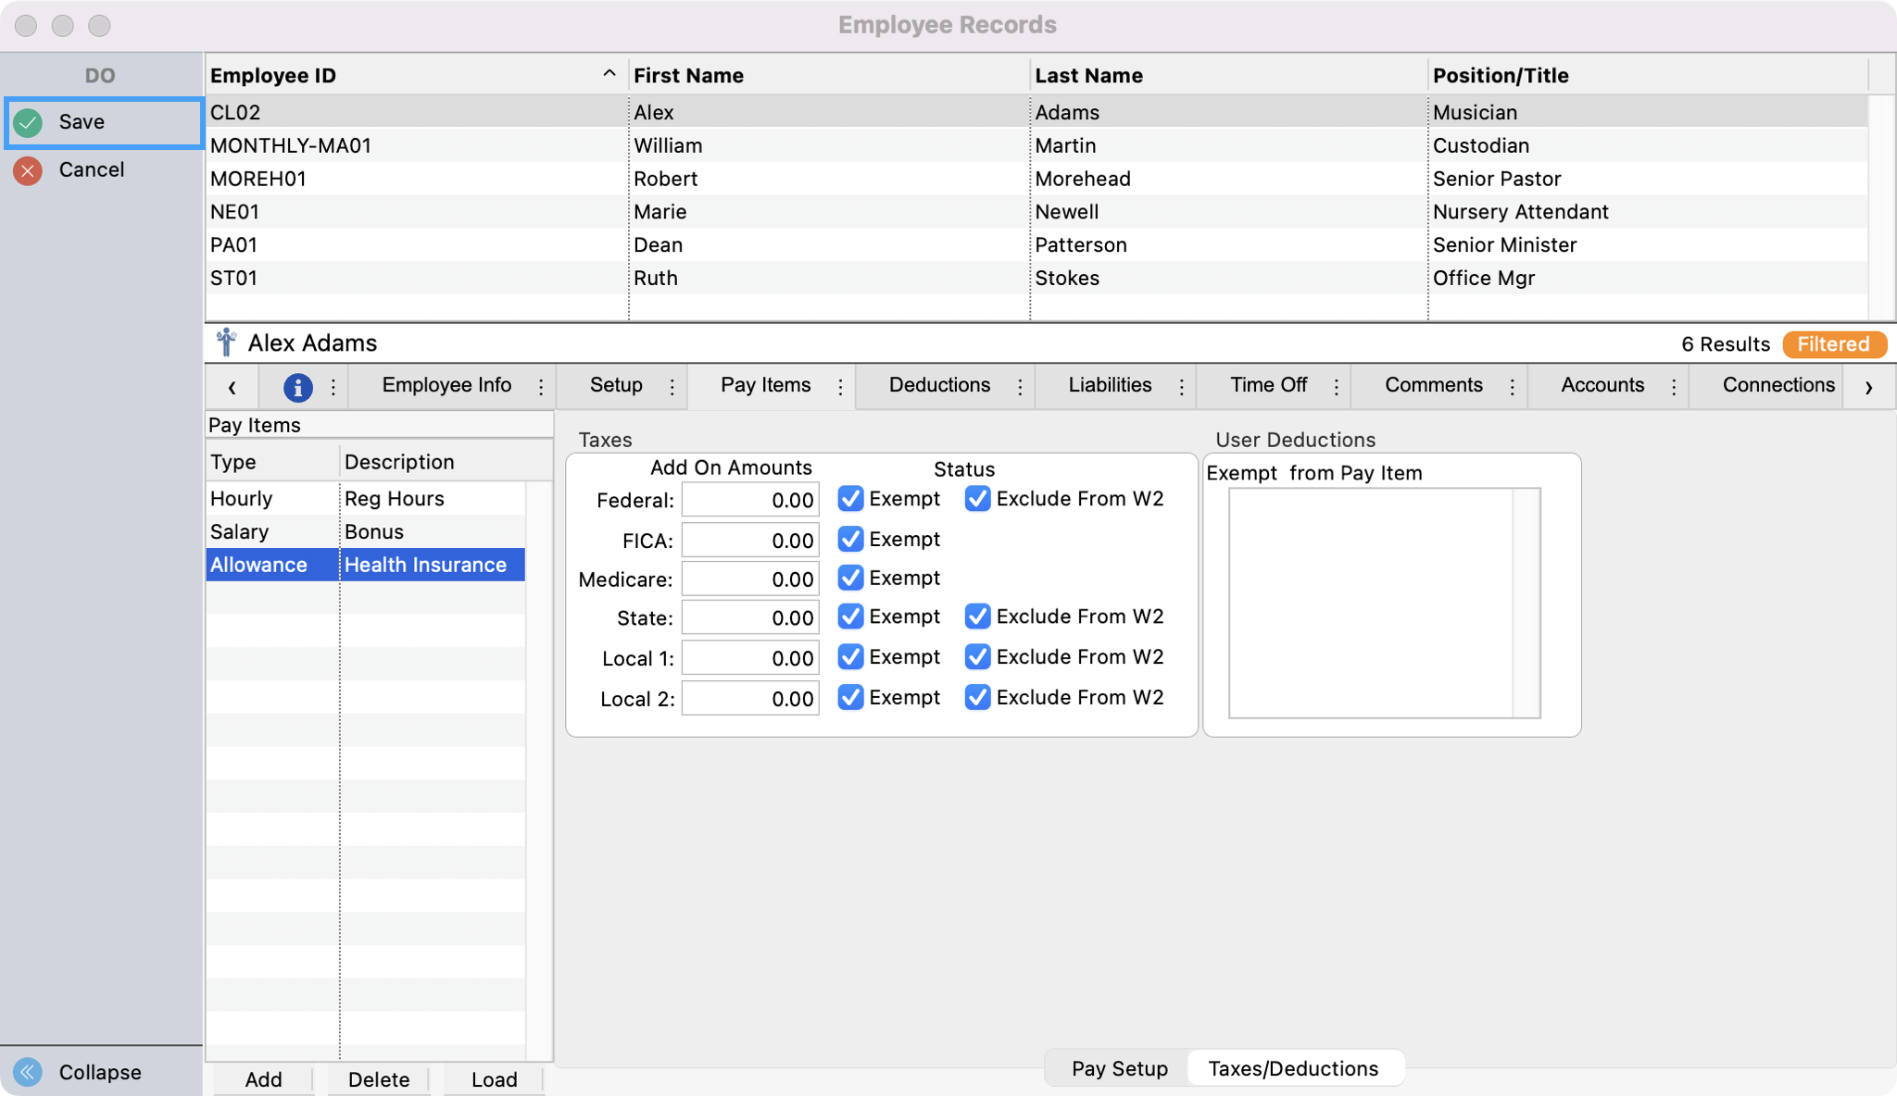The image size is (1897, 1096).
Task: Open the three-dot menu beside Deductions tab
Action: click(x=1020, y=387)
